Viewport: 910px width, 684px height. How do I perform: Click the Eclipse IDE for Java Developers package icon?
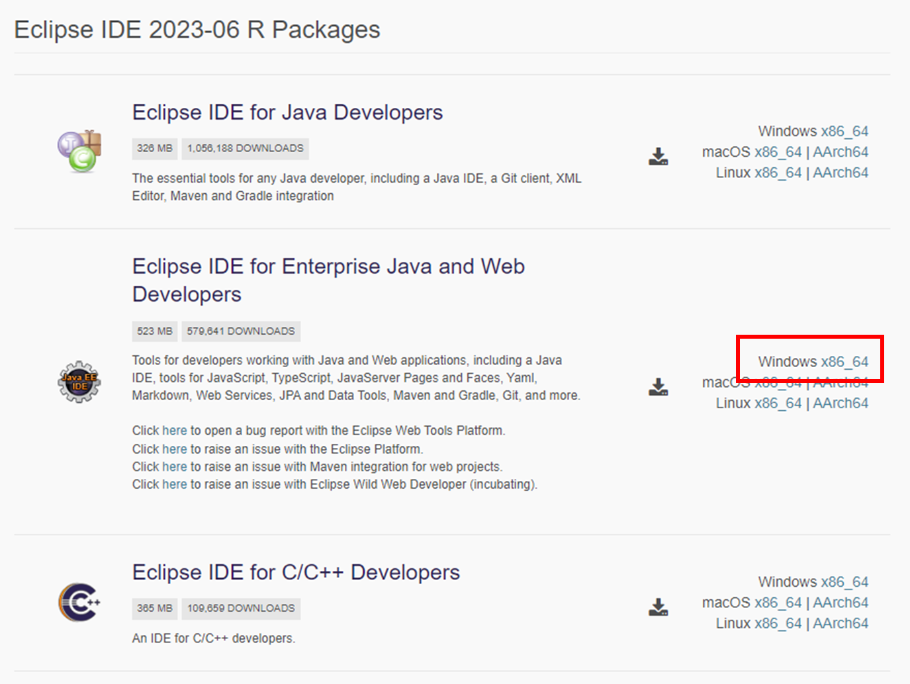click(79, 151)
